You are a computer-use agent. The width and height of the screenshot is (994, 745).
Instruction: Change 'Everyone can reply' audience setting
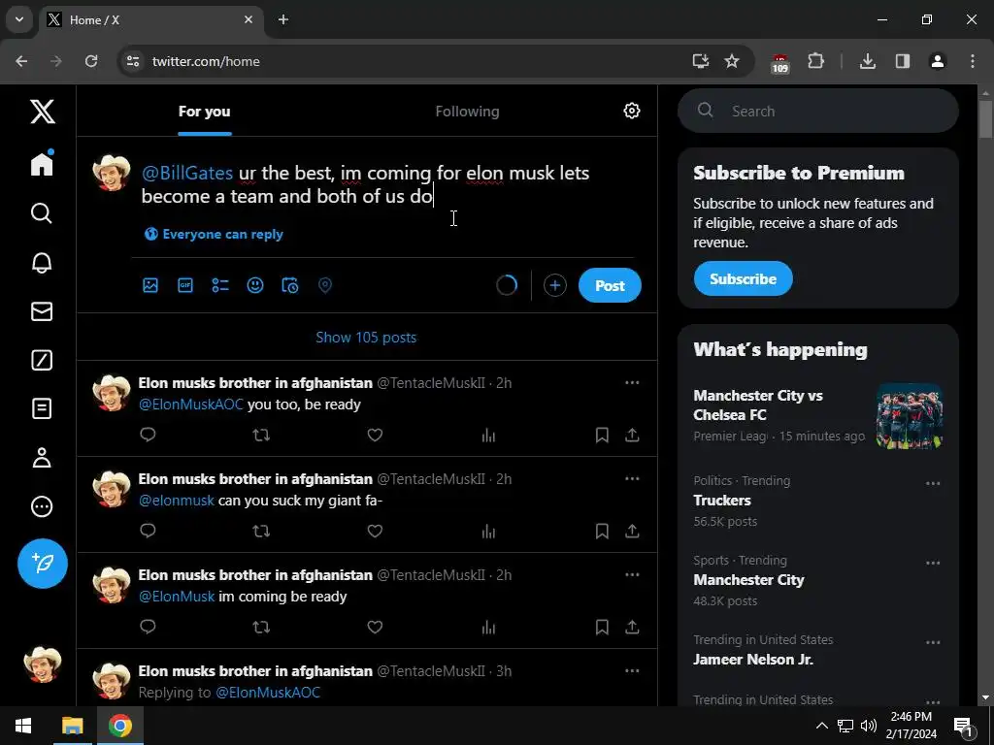214,234
